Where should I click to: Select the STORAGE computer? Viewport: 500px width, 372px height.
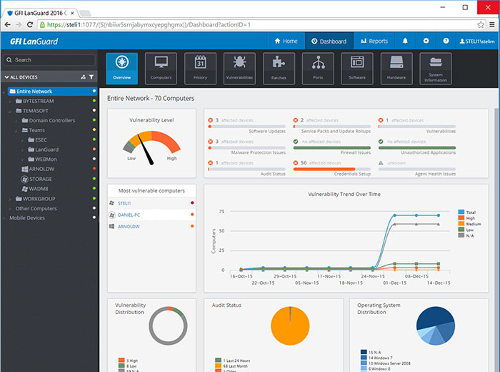36,179
